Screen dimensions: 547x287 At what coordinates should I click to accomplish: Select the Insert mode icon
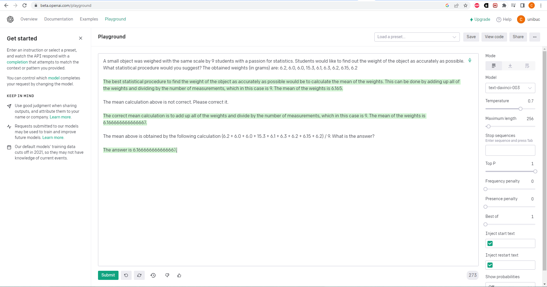(x=510, y=66)
